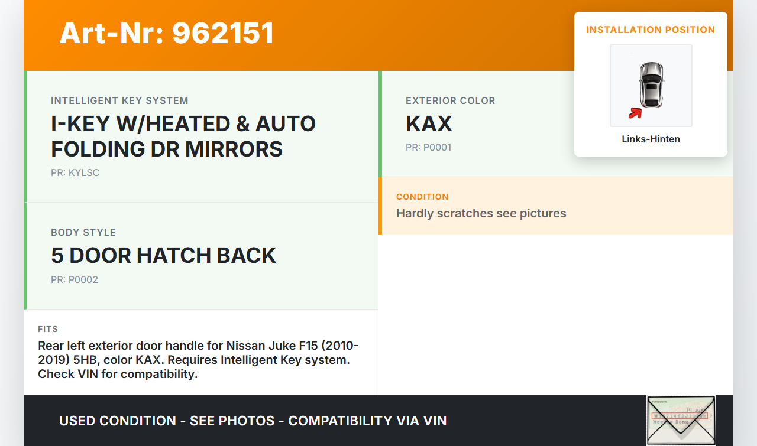
Task: Click the PR: P0002 code
Action: coord(75,280)
